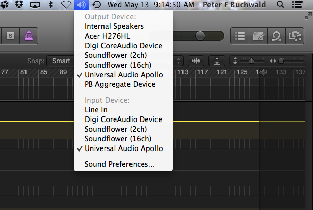Adjust the master volume slider knob
313x210 pixels.
[x=200, y=36]
